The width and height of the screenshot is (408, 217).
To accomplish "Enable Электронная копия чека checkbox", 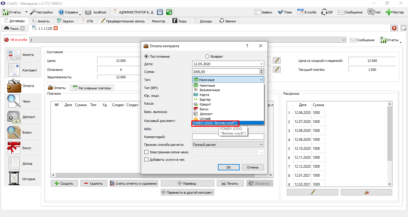I will click(x=146, y=152).
